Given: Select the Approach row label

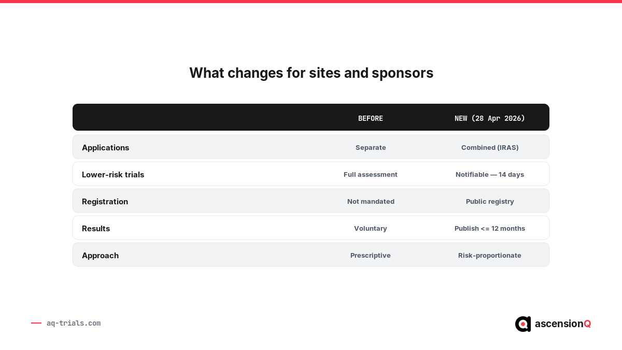Looking at the screenshot, I should [x=100, y=256].
